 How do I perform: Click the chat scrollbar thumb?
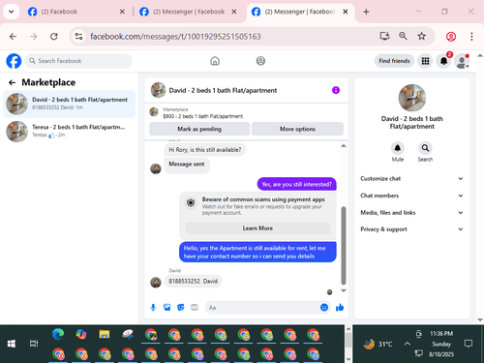coord(344,246)
